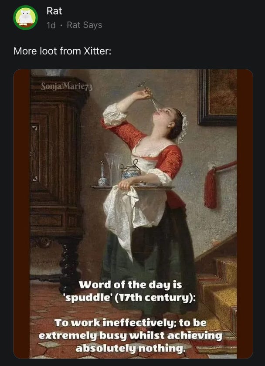Open Rat's profile avatar
Image resolution: width=265 pixels, height=366 pixels.
click(25, 18)
